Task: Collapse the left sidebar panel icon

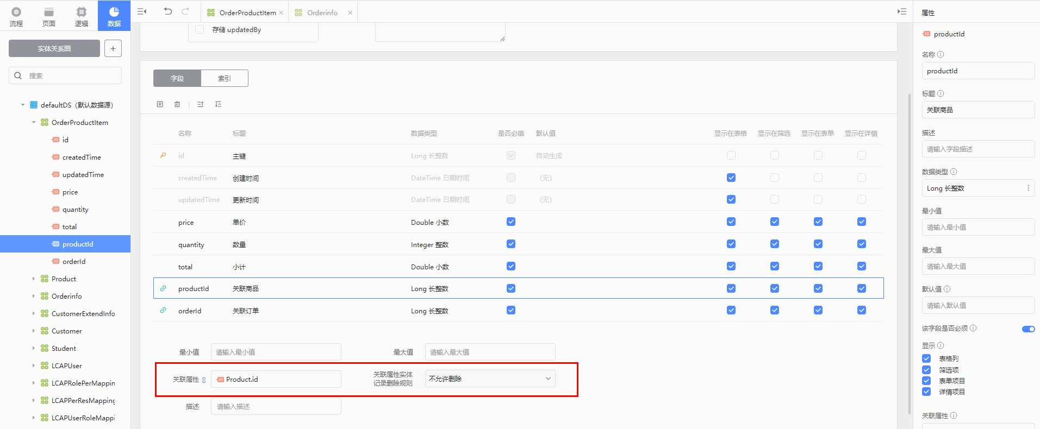Action: pos(142,11)
